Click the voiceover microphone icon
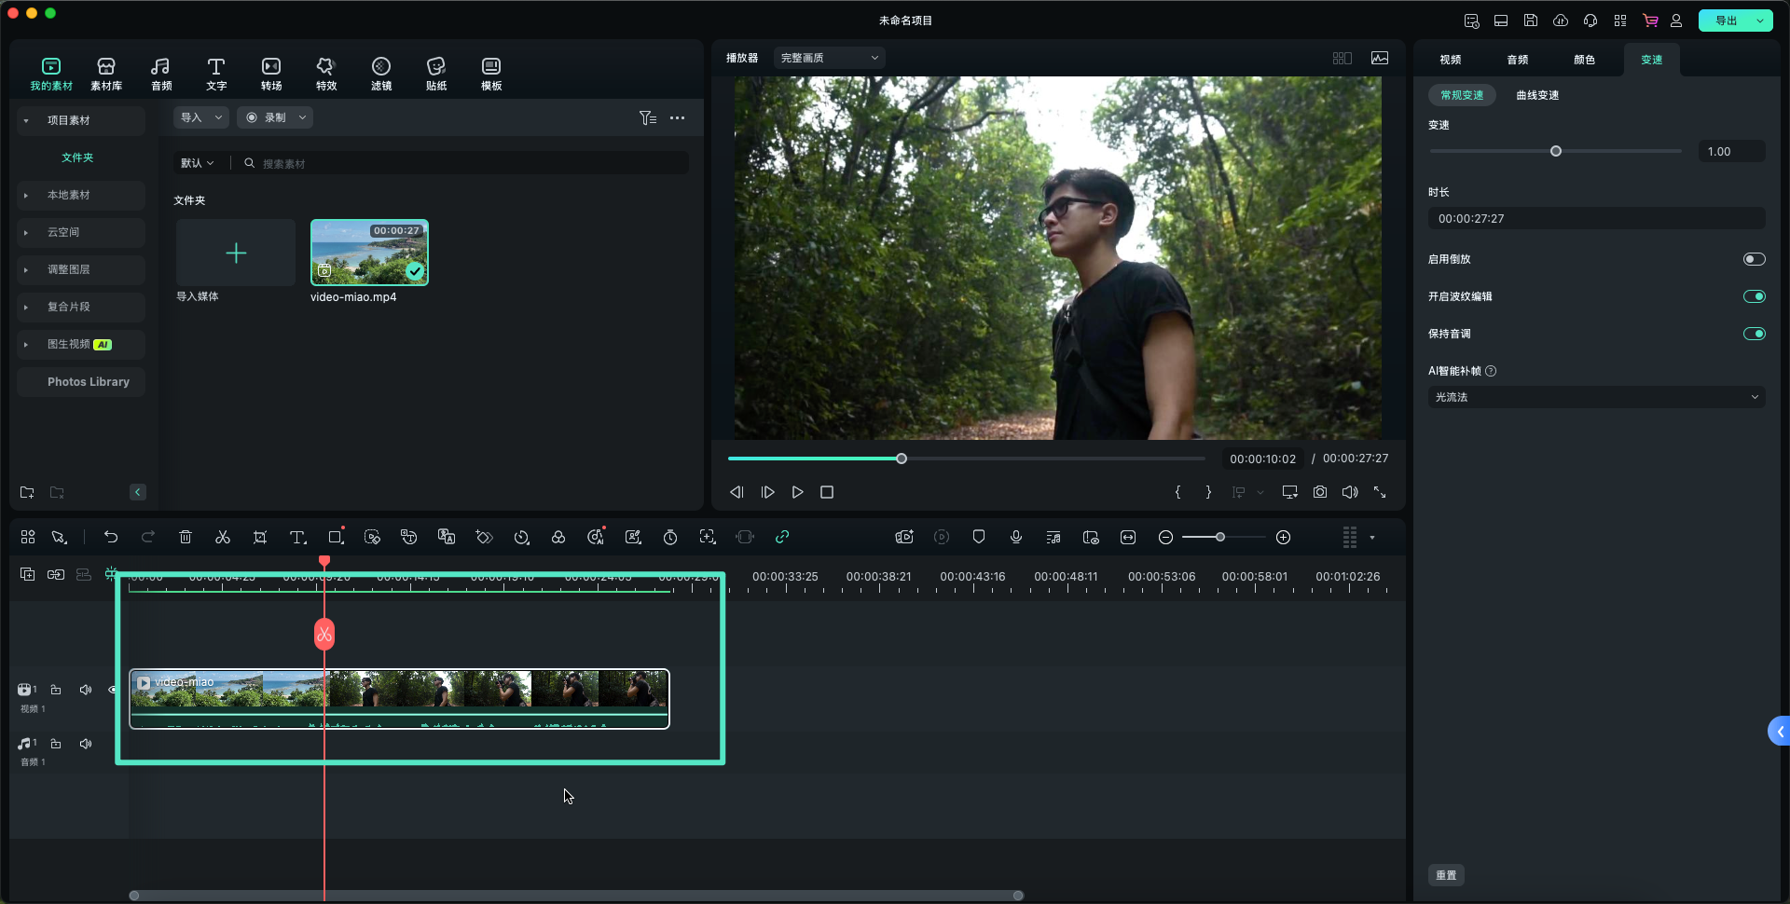The image size is (1790, 904). [1016, 538]
